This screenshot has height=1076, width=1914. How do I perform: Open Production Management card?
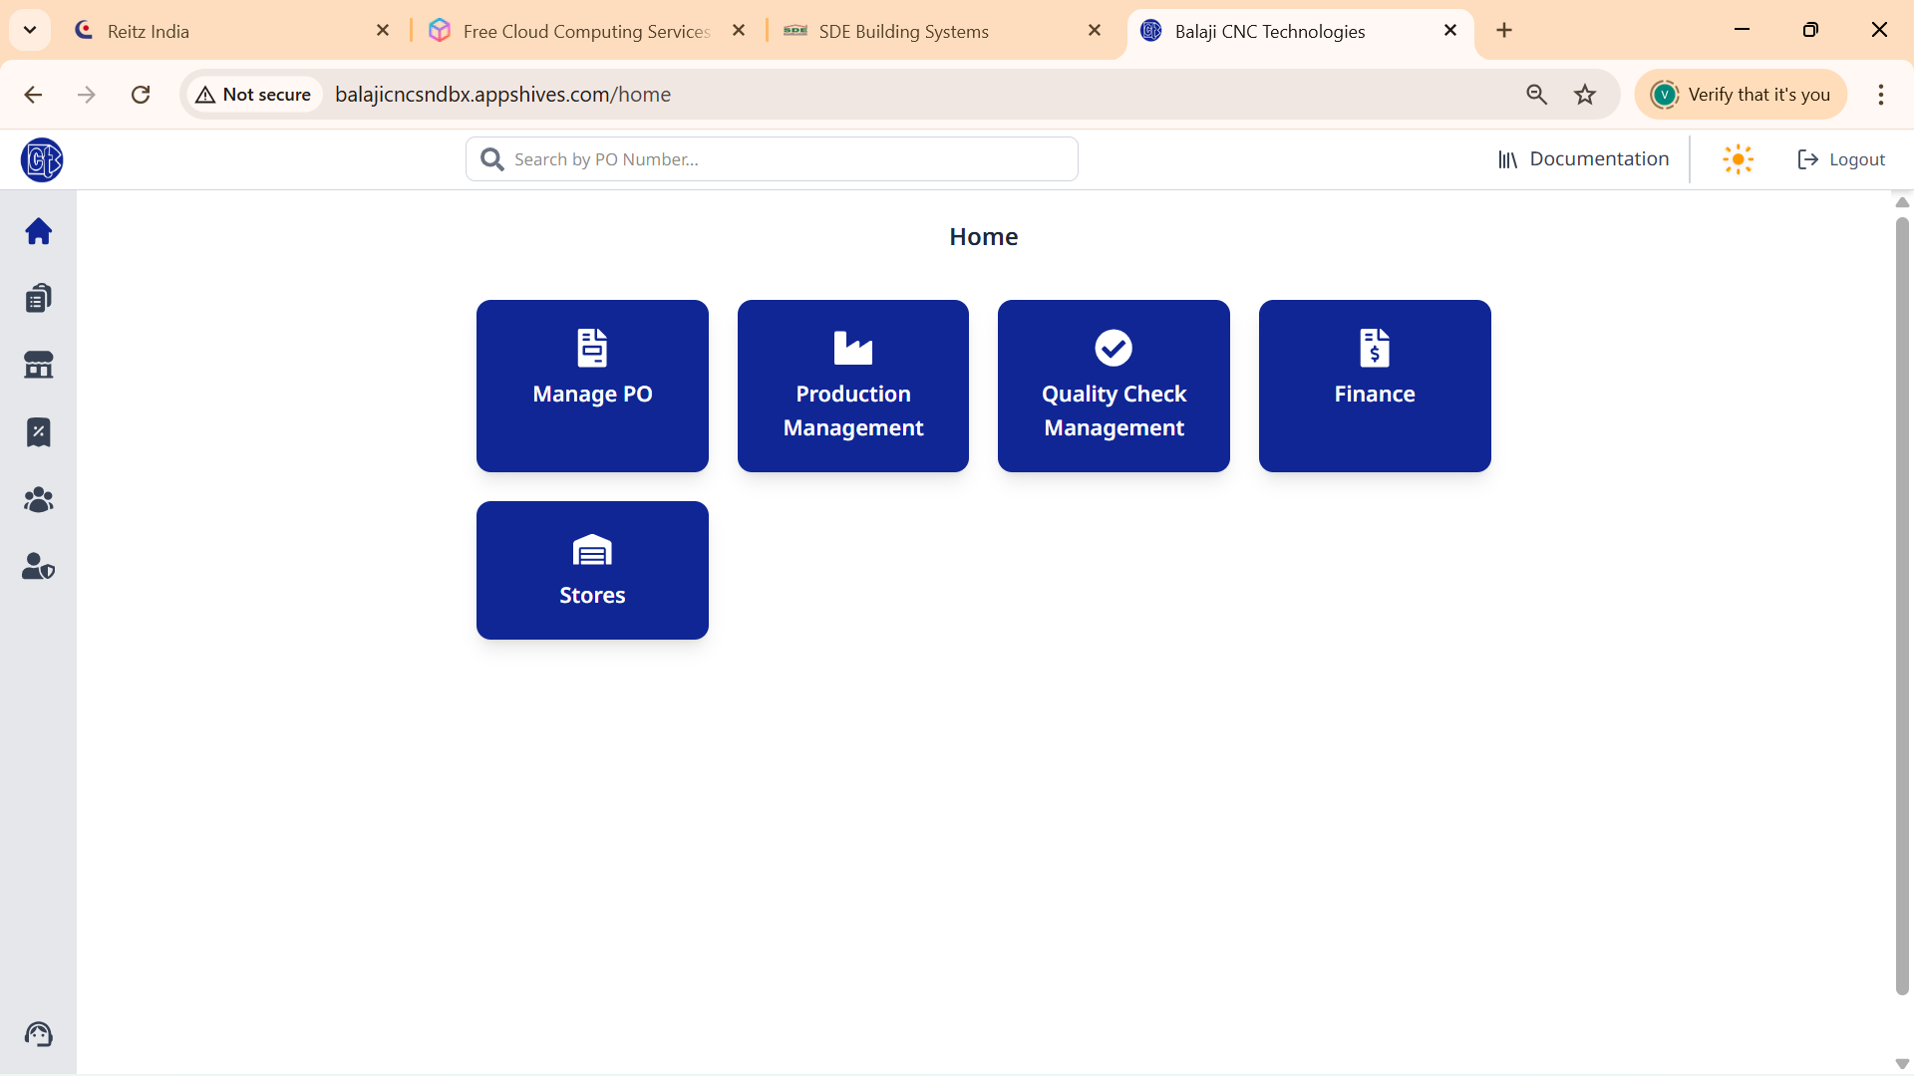852,386
